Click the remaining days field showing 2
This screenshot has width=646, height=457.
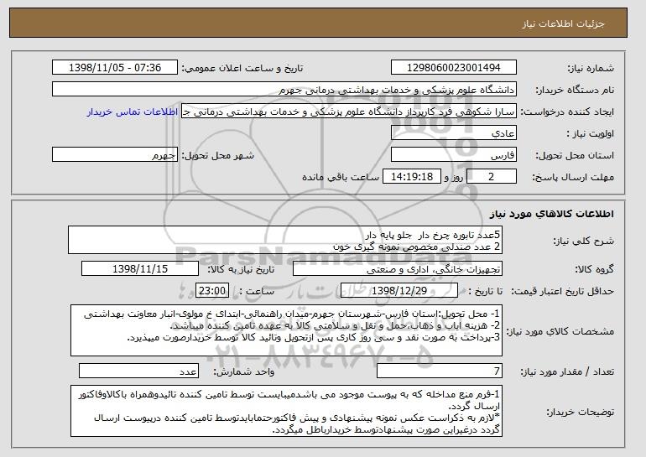pyautogui.click(x=491, y=177)
